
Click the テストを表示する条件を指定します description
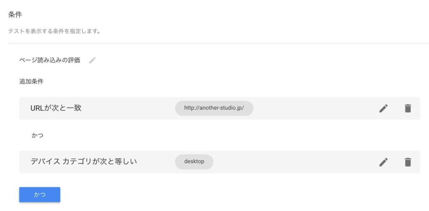(54, 31)
